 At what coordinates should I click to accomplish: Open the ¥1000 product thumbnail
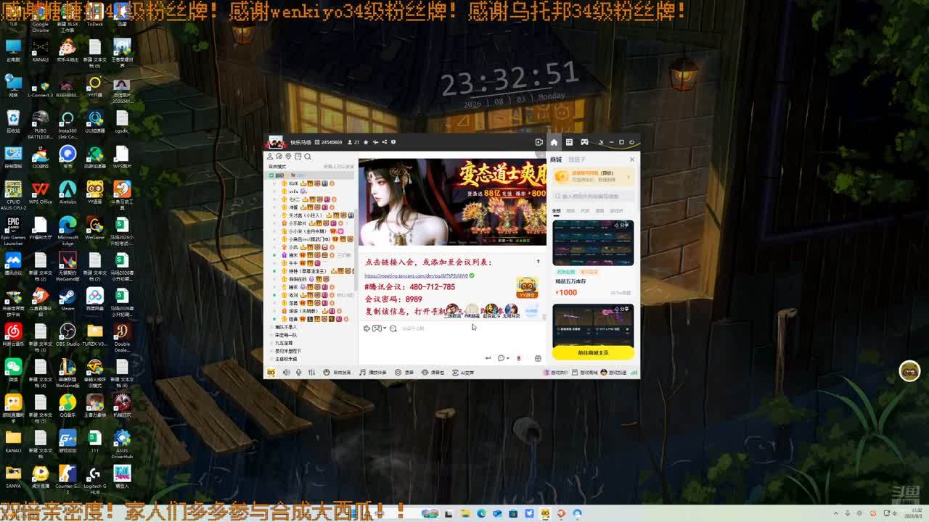(593, 243)
